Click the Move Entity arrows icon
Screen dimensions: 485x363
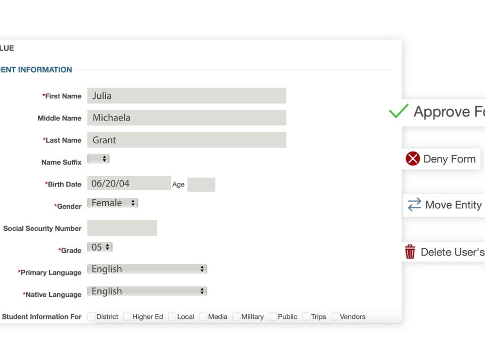coord(415,204)
